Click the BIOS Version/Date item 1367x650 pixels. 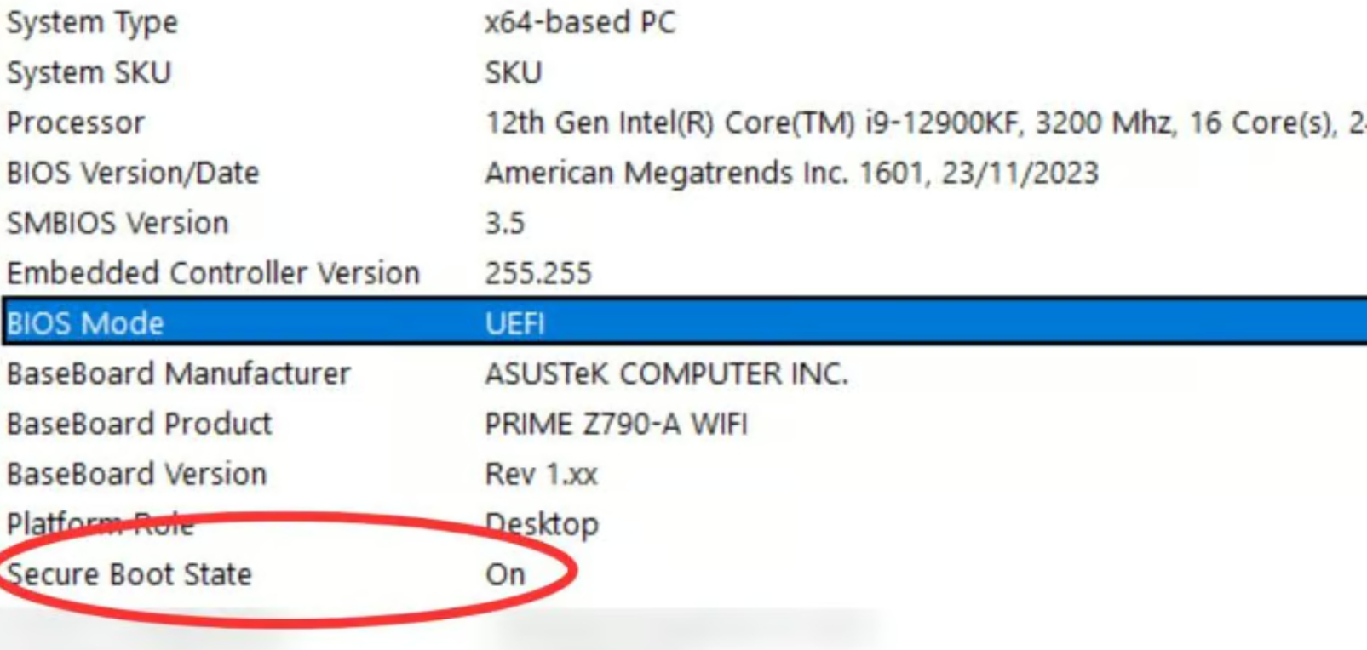(x=133, y=174)
